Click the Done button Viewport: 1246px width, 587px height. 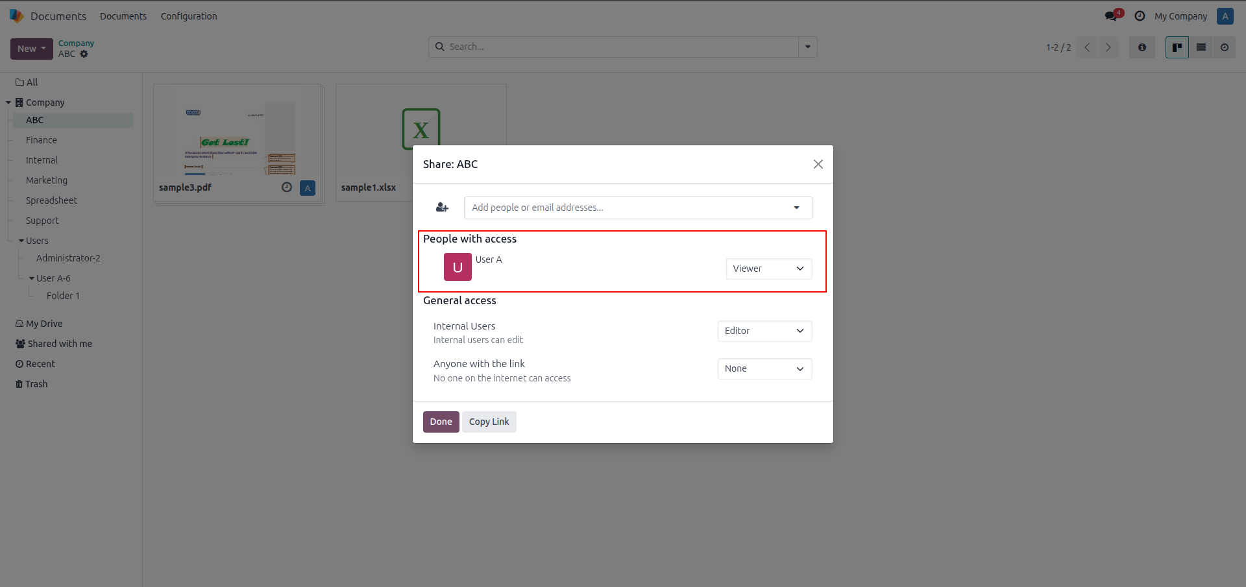(x=441, y=422)
